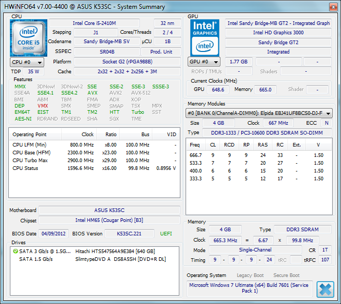Click the Bus column header
Image resolution: width=341 pixels, height=304 pixels.
[x=136, y=135]
